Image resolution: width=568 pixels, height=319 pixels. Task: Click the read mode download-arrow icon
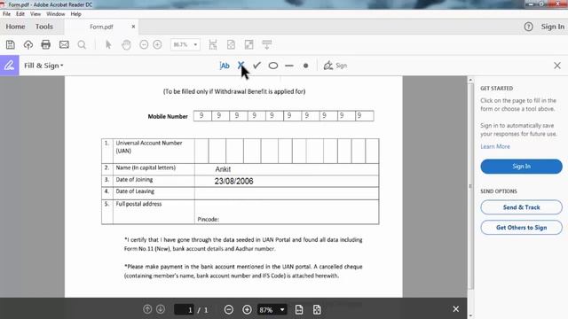[x=267, y=44]
